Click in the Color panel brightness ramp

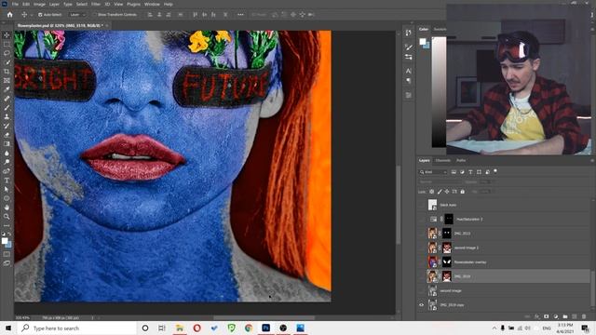point(439,92)
